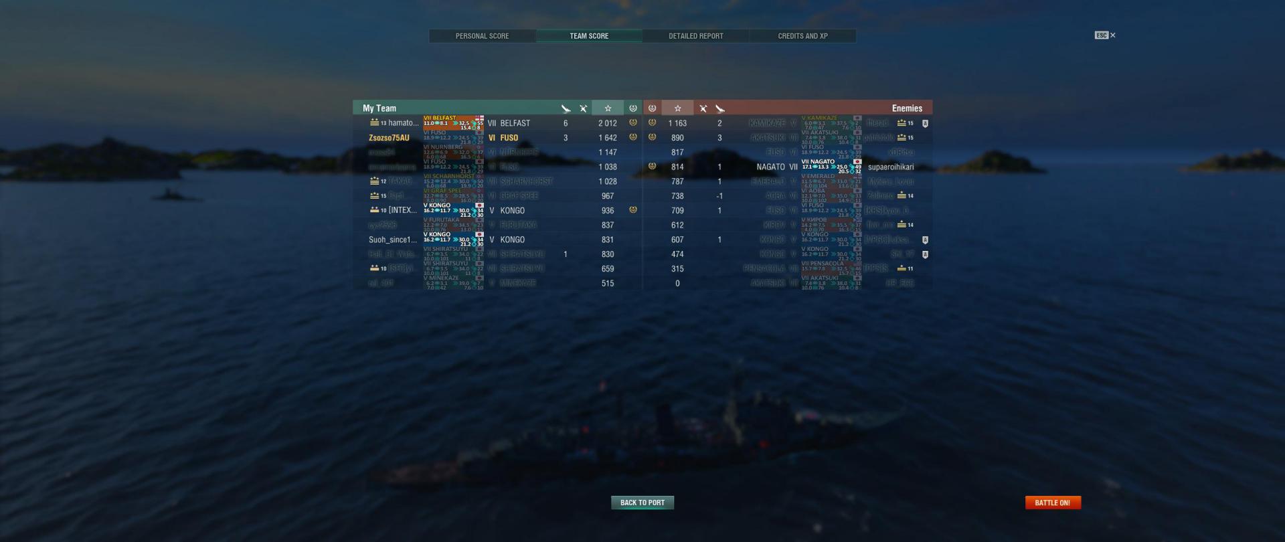This screenshot has height=542, width=1285.
Task: Sort Enemies by base XP star
Action: point(677,108)
